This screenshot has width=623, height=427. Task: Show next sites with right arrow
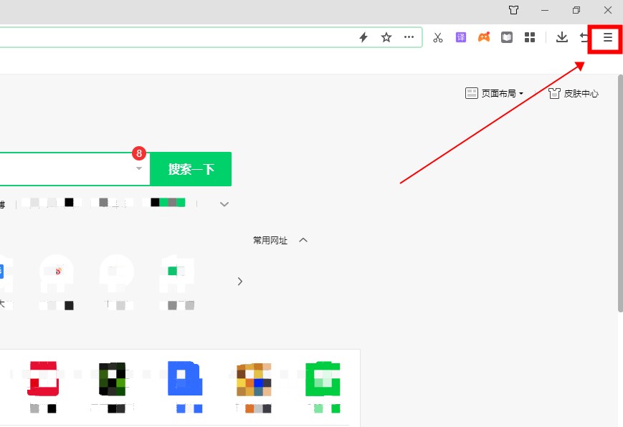[239, 282]
